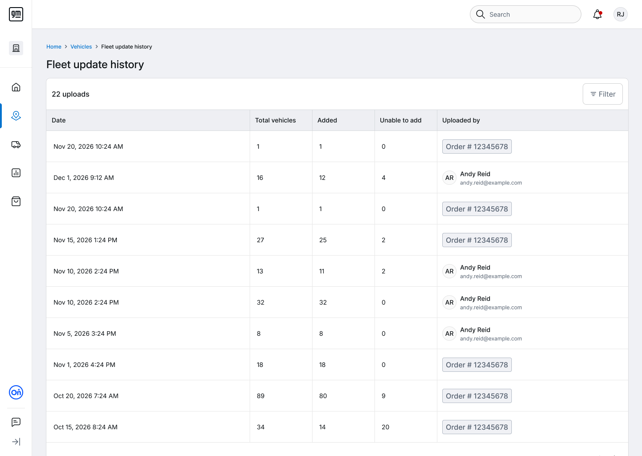Screen dimensions: 642x456
Task: Click the Total vehicles column header
Action: 281,120
